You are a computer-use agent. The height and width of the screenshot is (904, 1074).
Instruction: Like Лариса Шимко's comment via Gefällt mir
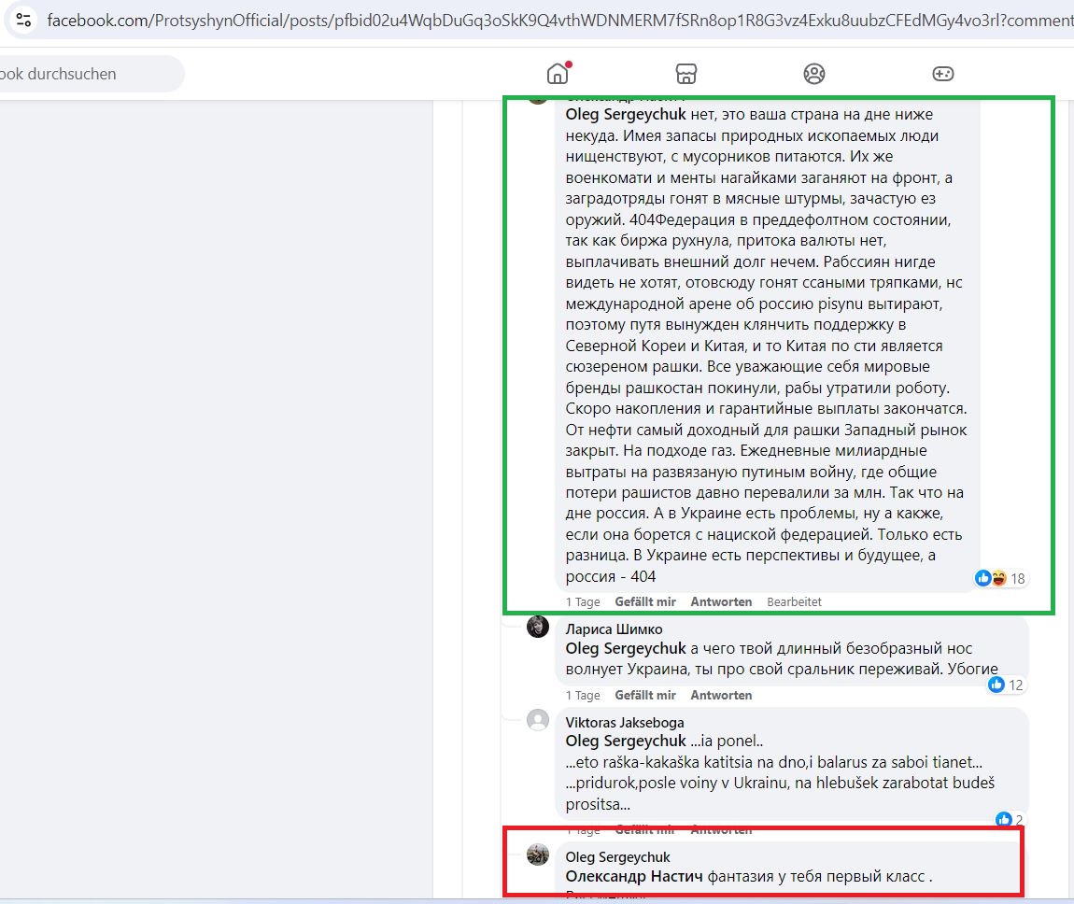pyautogui.click(x=644, y=695)
